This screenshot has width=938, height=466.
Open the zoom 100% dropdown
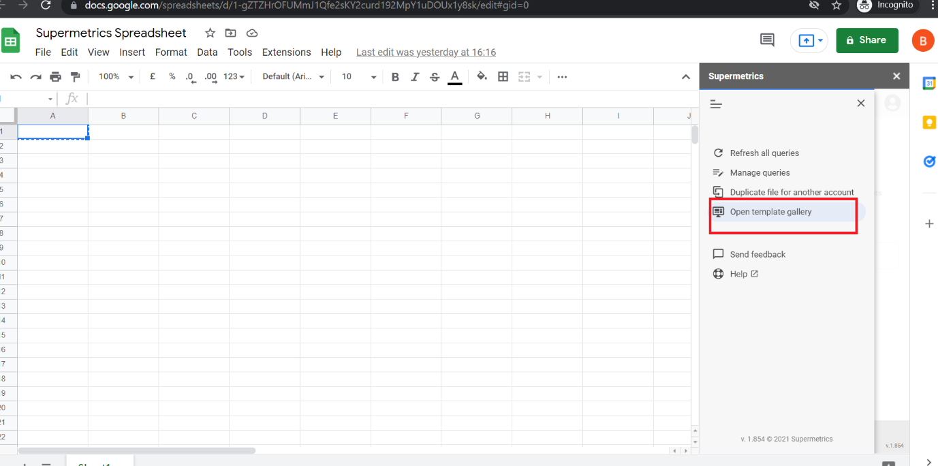pyautogui.click(x=116, y=76)
